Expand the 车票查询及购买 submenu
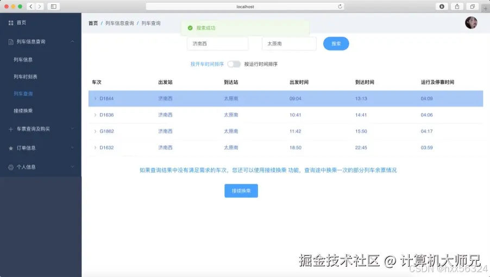Image resolution: width=490 pixels, height=277 pixels. click(x=72, y=129)
